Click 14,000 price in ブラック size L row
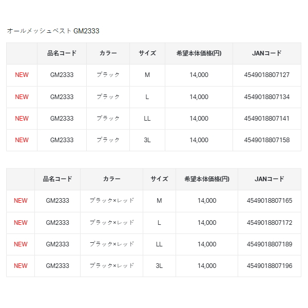 (x=199, y=97)
